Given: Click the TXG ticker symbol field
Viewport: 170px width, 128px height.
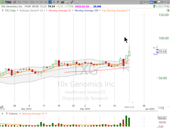Looking at the screenshot, I should point(8,2).
